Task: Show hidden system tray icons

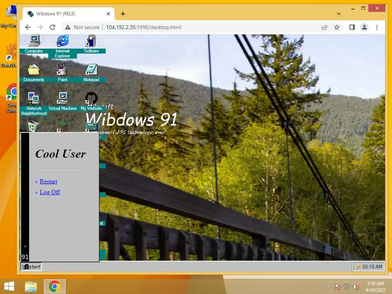Action: [x=328, y=287]
